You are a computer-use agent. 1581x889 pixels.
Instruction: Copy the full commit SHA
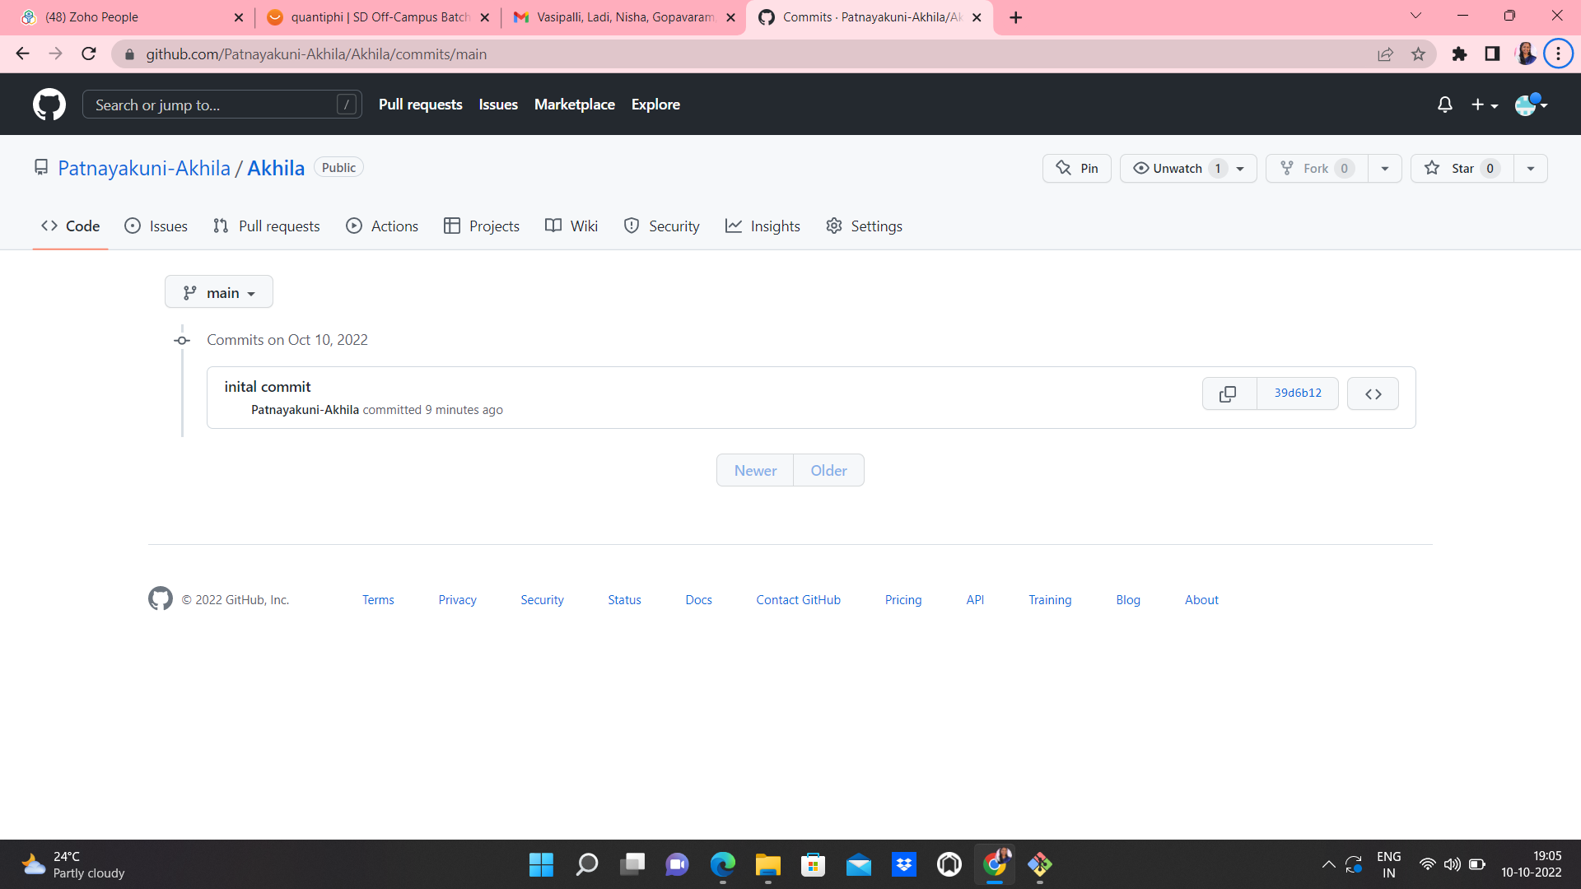[x=1228, y=393]
